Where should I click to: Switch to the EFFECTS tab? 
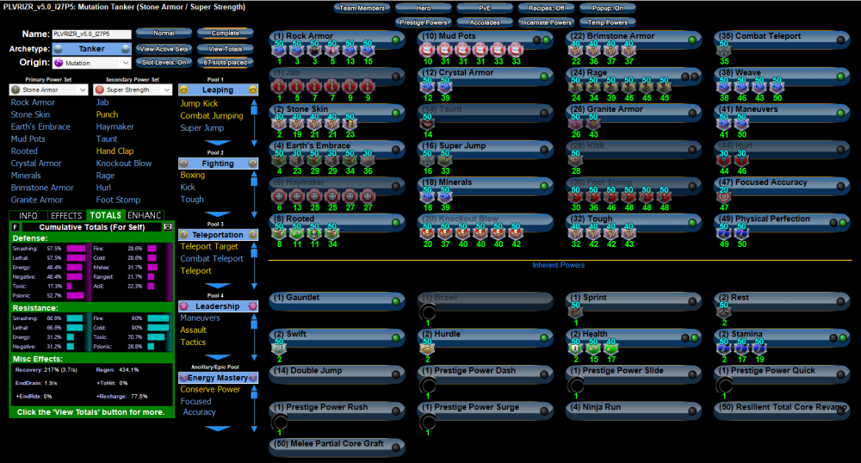[66, 215]
